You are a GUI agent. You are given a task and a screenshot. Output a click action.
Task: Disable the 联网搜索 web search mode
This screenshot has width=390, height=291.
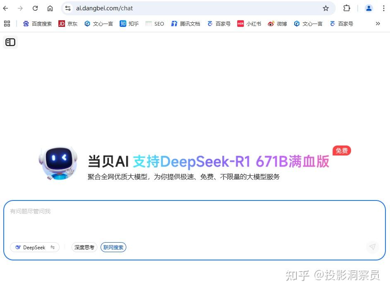click(113, 247)
